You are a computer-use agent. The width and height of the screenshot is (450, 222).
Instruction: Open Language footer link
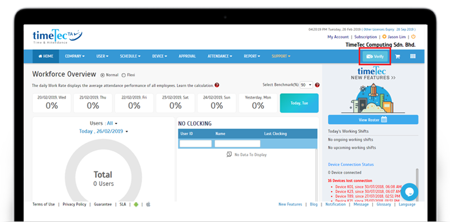point(407,205)
